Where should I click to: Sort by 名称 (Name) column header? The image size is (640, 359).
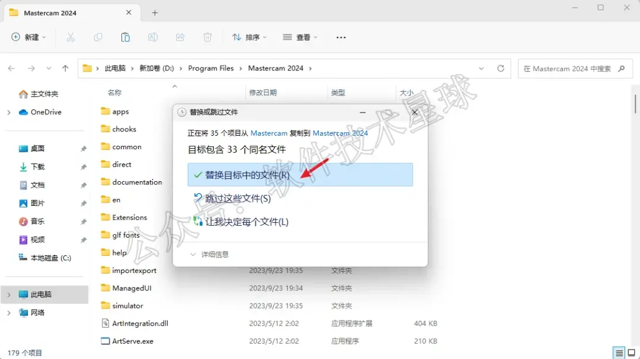(115, 92)
